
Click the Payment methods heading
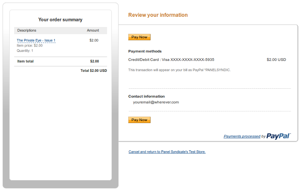145,51
